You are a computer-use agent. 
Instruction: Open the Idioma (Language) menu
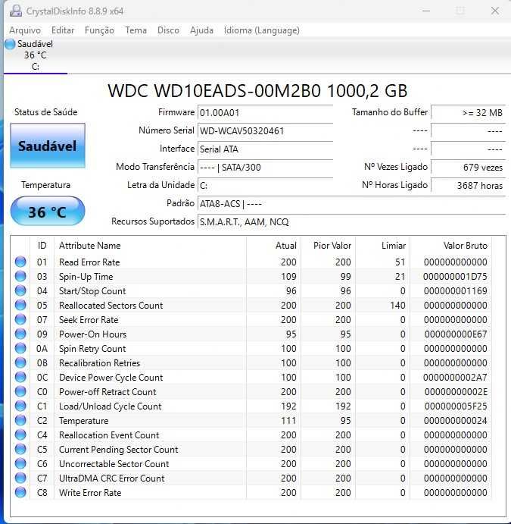click(x=261, y=30)
